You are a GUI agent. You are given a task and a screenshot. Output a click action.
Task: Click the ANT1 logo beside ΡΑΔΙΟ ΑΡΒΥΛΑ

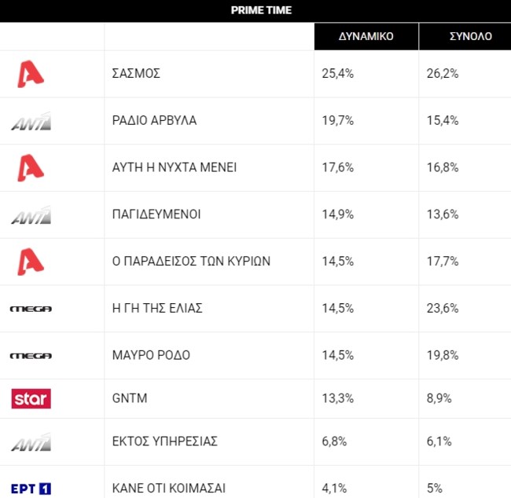[31, 121]
